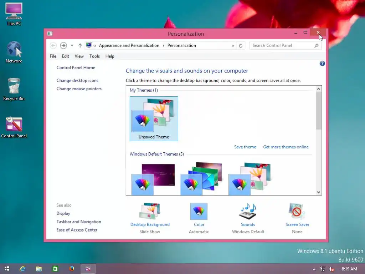
Task: Open File Explorer from taskbar
Action: point(38,269)
